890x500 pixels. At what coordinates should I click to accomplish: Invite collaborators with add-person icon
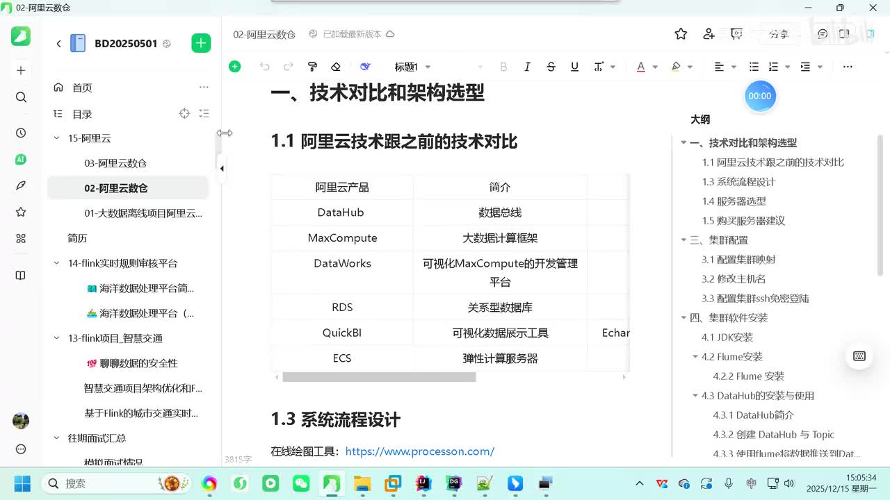click(709, 34)
